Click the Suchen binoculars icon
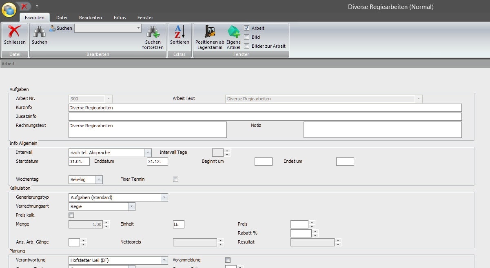 click(x=39, y=32)
